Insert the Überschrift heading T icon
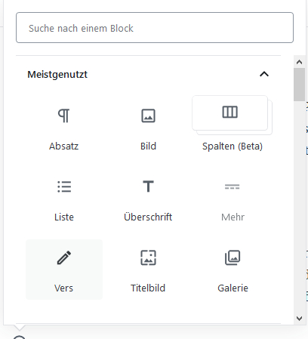The width and height of the screenshot is (308, 339). (148, 186)
